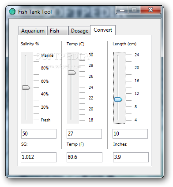Click the Fresh label on salinity scale

point(45,120)
